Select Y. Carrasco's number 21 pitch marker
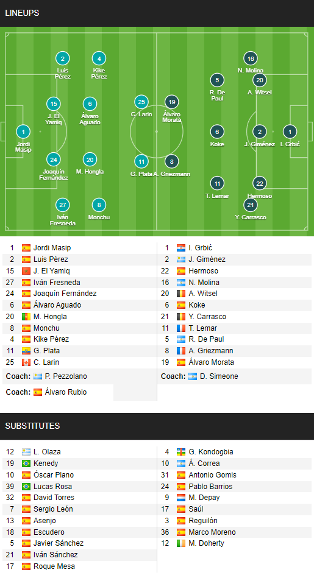Image resolution: width=314 pixels, height=578 pixels. [251, 205]
